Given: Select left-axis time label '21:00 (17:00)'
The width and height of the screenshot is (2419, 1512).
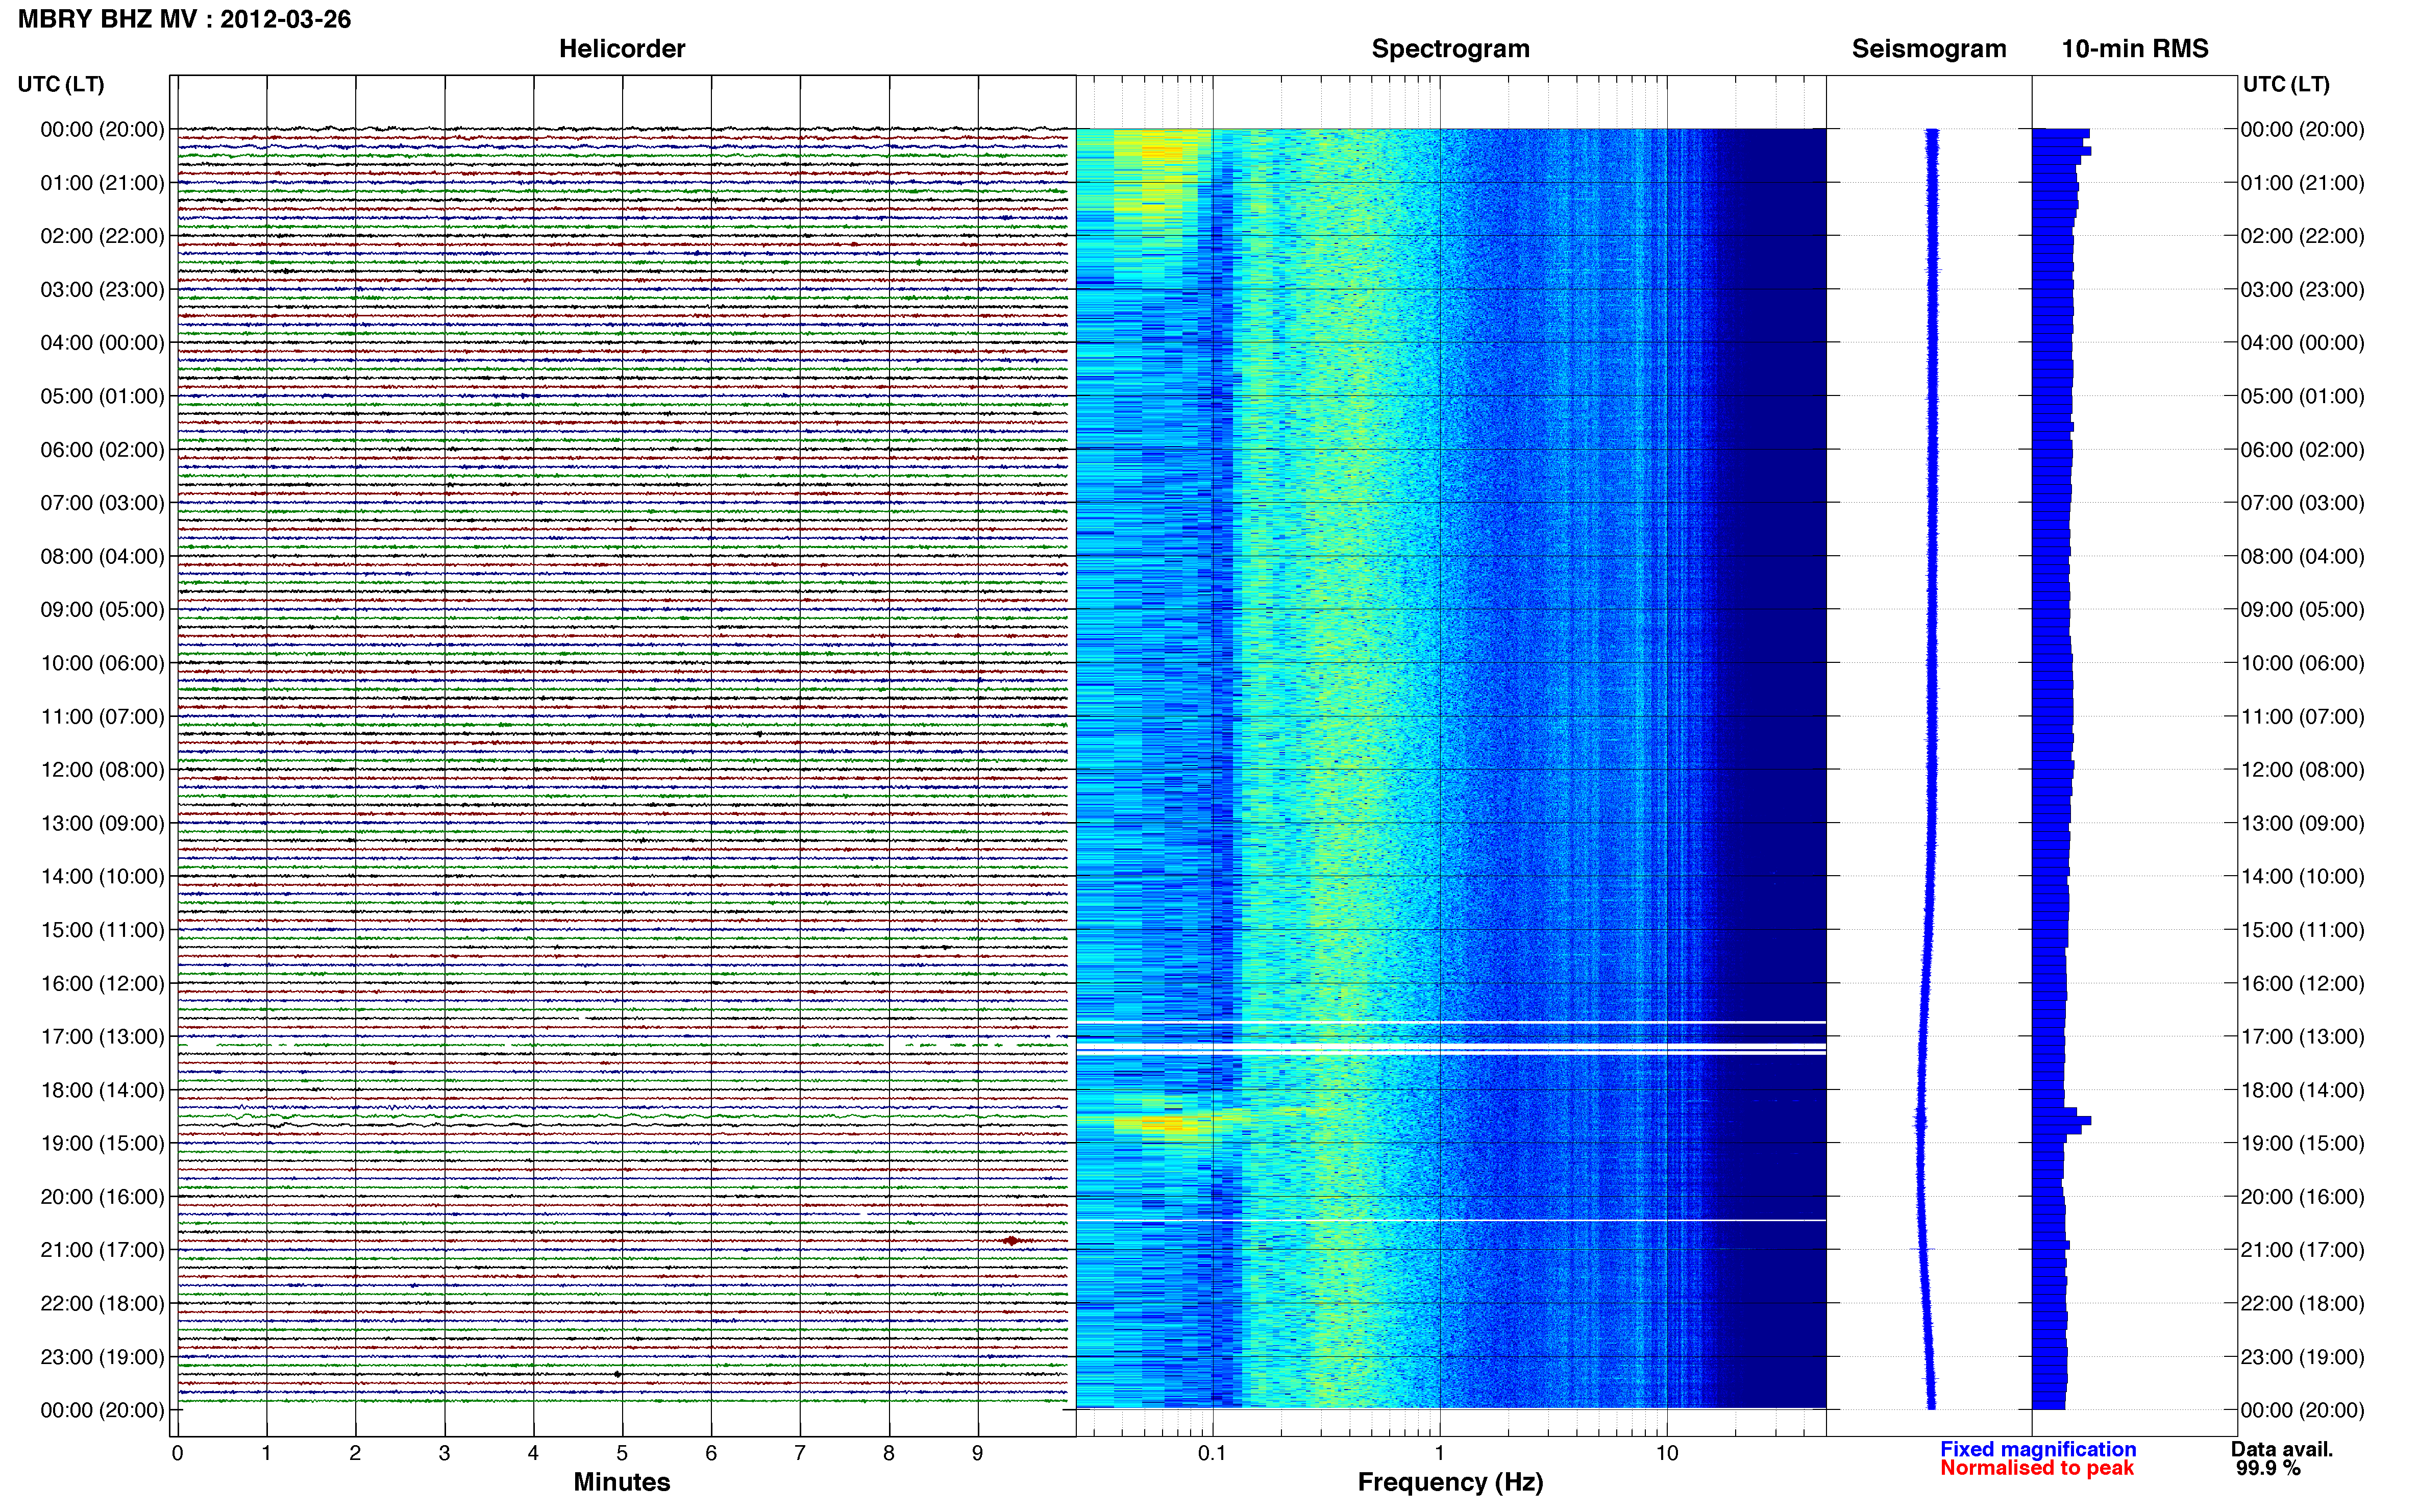Looking at the screenshot, I should click(x=102, y=1250).
